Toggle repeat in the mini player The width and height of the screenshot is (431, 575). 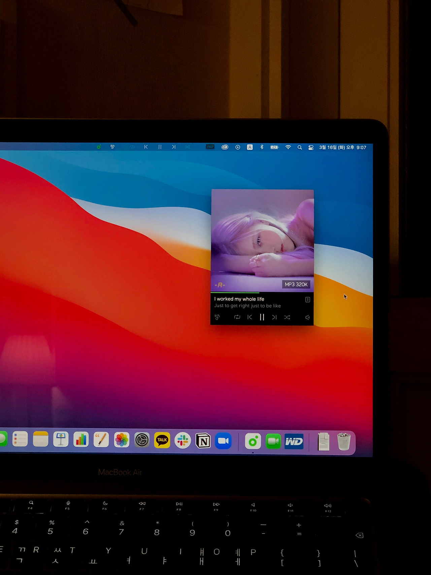coord(237,317)
